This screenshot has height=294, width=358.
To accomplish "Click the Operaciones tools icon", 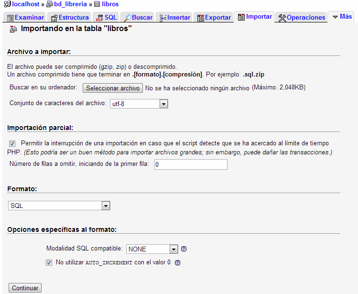I will (282, 18).
